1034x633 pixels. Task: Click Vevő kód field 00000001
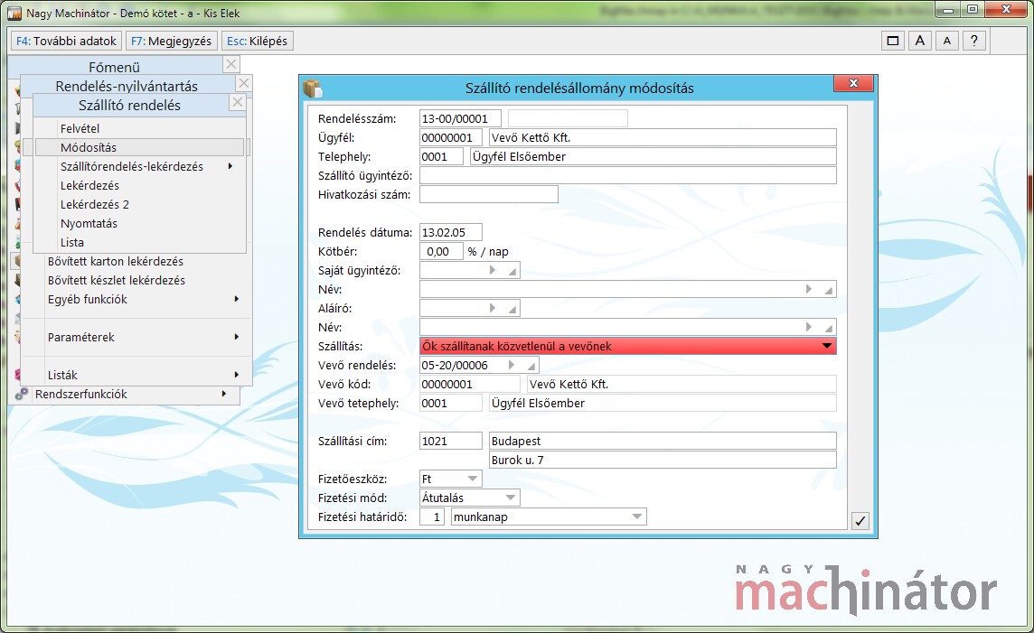coord(469,384)
